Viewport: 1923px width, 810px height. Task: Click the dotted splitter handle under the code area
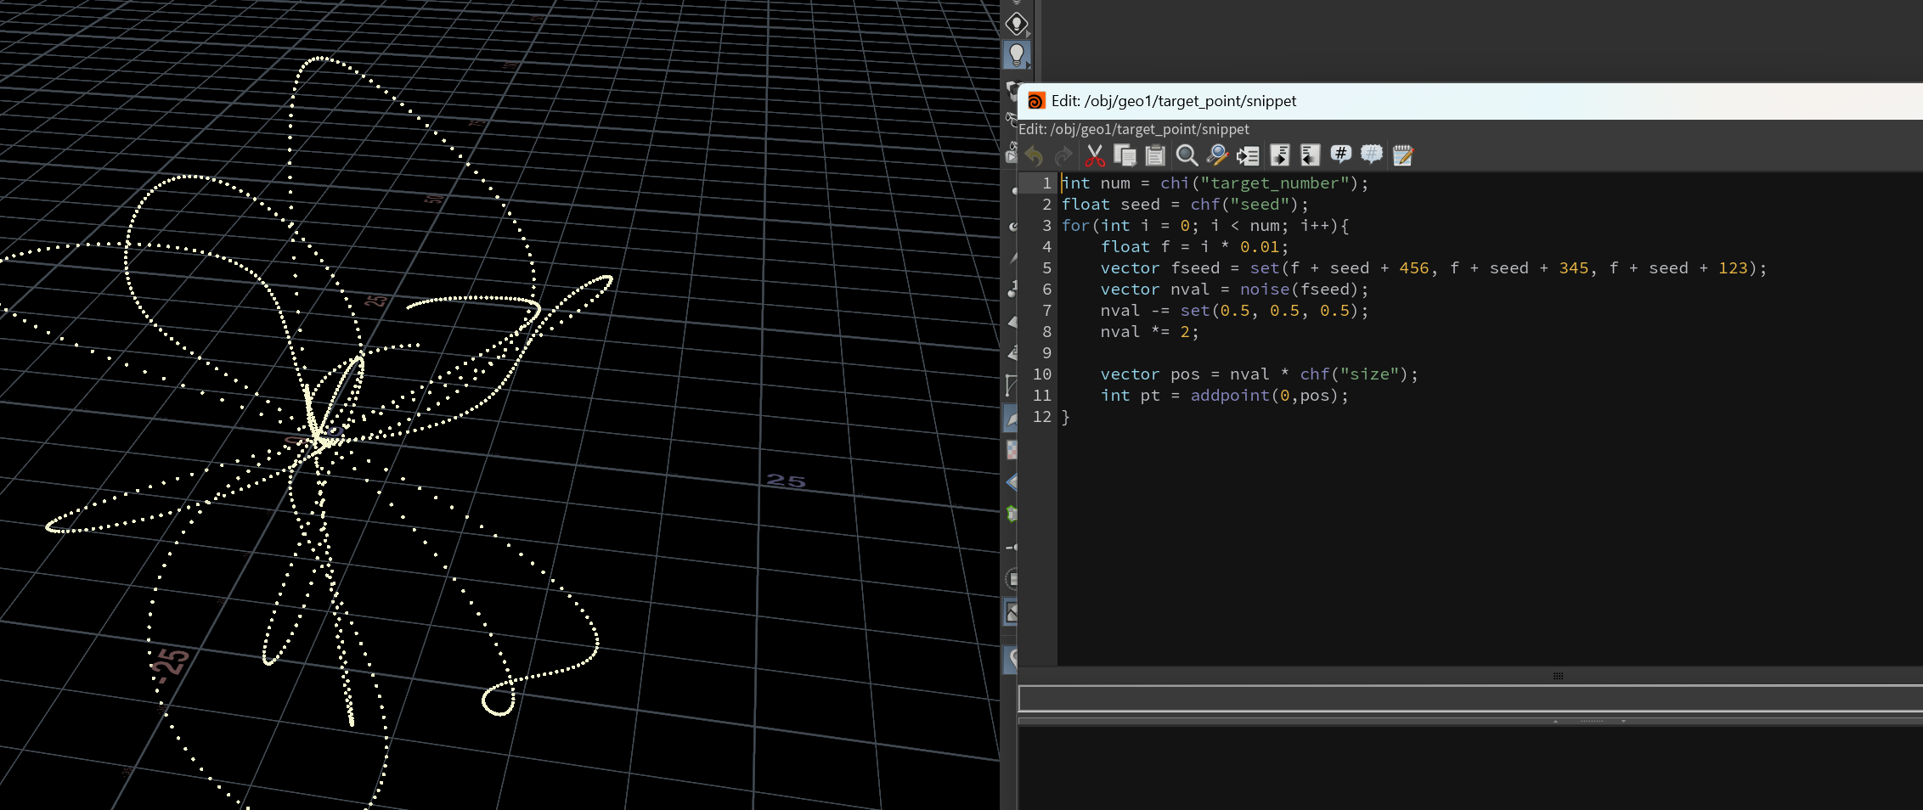coord(1558,676)
